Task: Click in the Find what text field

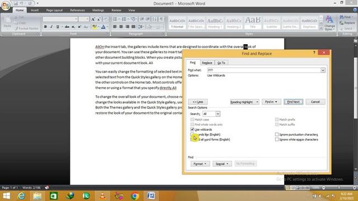Action: point(264,70)
